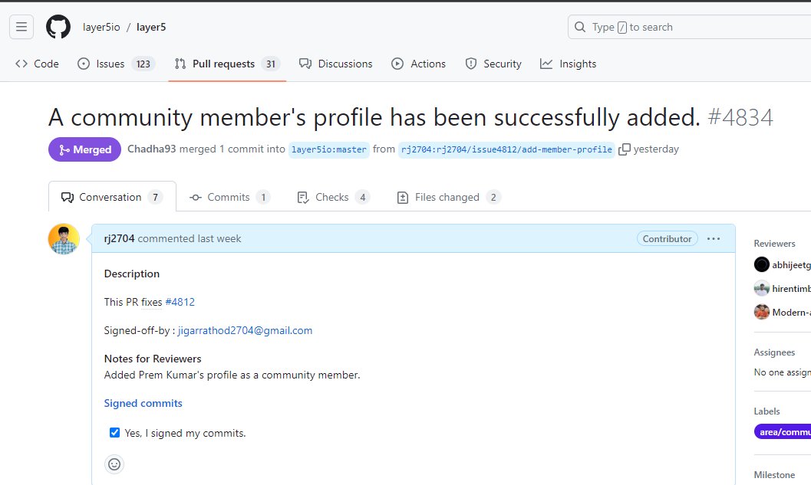Viewport: 811px width, 485px height.
Task: Click the abhijeetg reviewer avatar
Action: point(761,265)
